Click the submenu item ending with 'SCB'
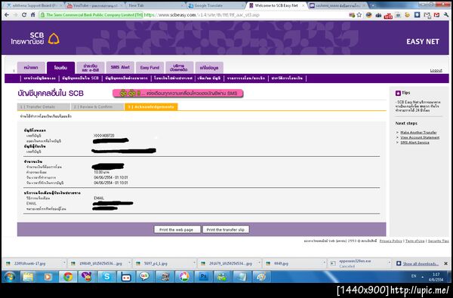453x298 pixels. [81, 78]
